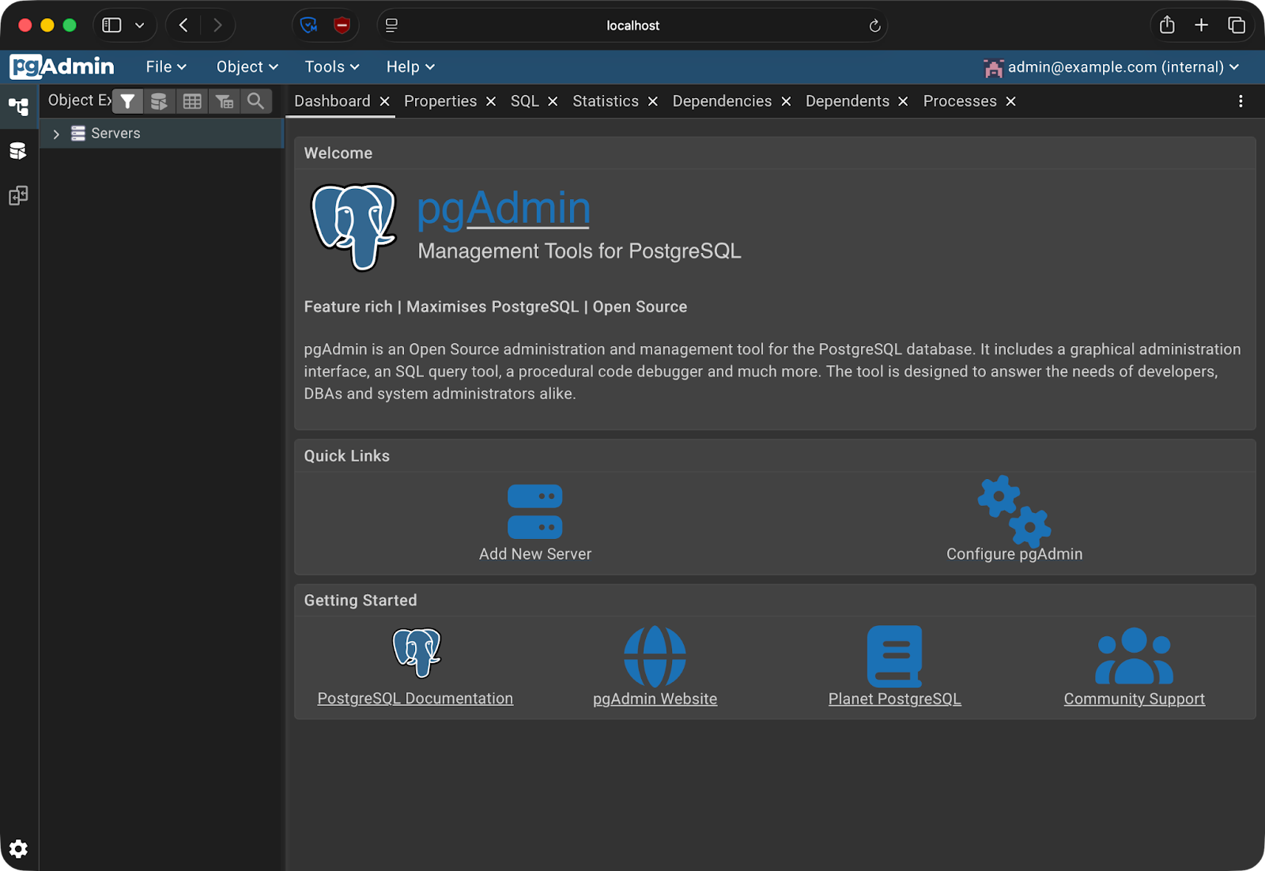The image size is (1265, 871).
Task: Go back in browser history
Action: [183, 25]
